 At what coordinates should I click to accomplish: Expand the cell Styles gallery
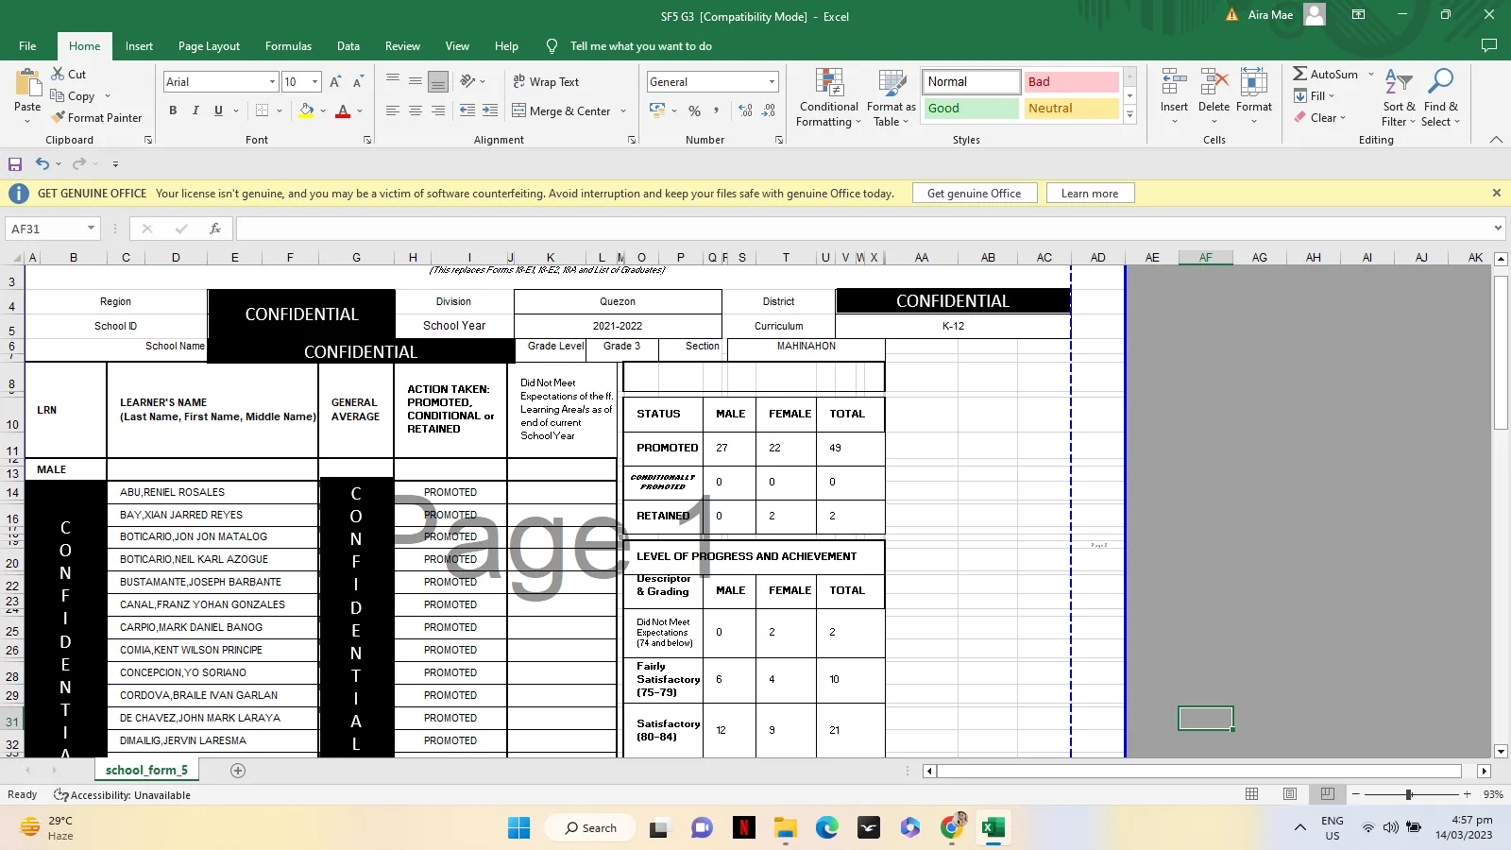1129,115
